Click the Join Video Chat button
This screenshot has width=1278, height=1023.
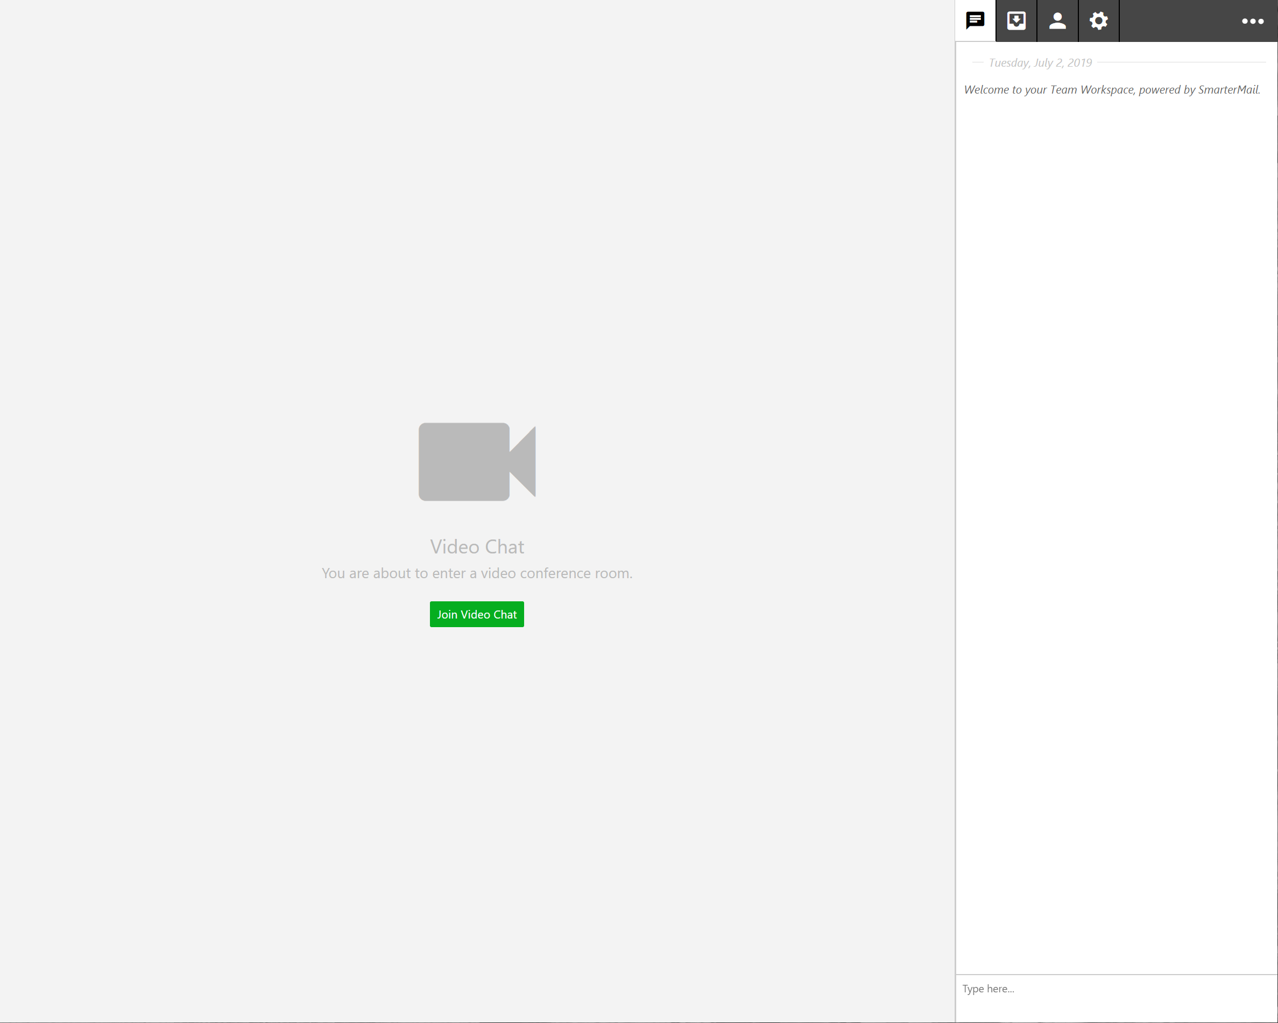point(477,614)
